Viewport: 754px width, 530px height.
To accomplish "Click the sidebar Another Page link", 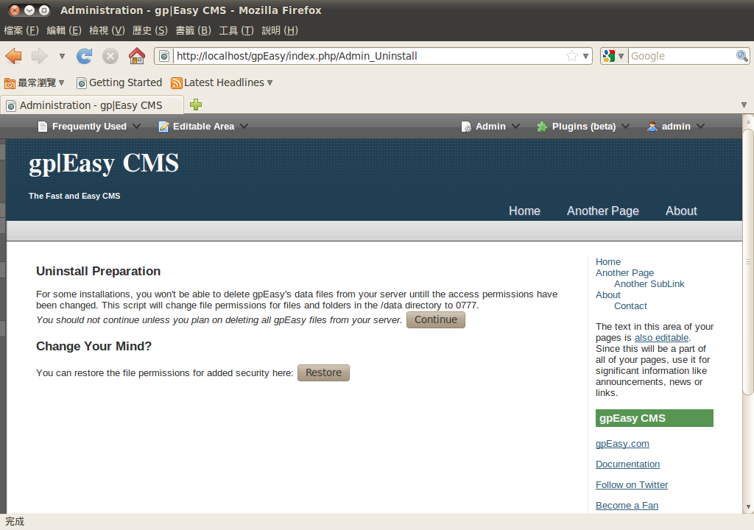I will (624, 272).
